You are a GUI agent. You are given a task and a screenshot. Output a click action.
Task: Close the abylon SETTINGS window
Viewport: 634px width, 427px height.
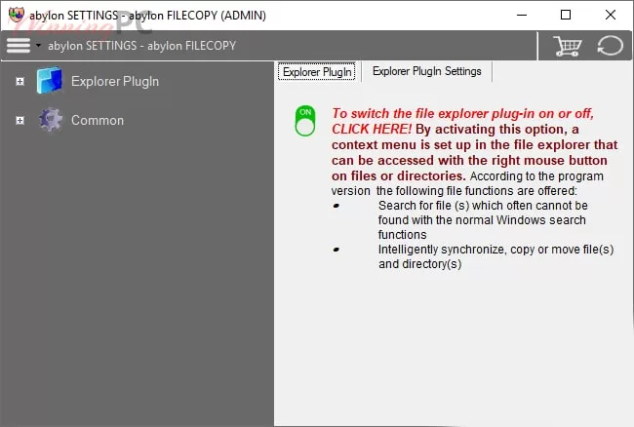tap(611, 15)
